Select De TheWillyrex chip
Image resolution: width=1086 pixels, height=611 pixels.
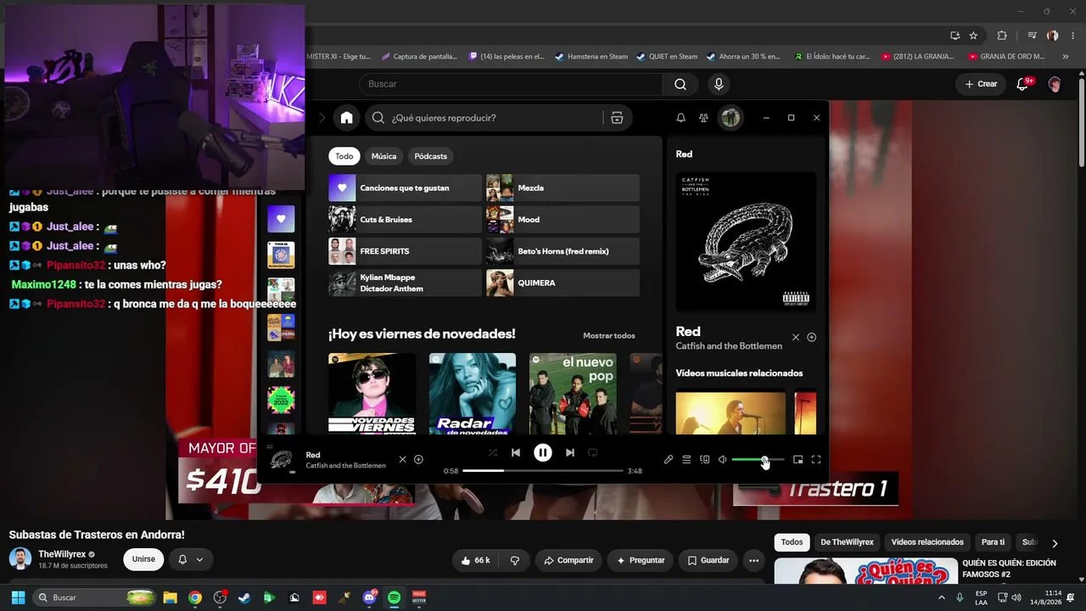click(x=847, y=542)
